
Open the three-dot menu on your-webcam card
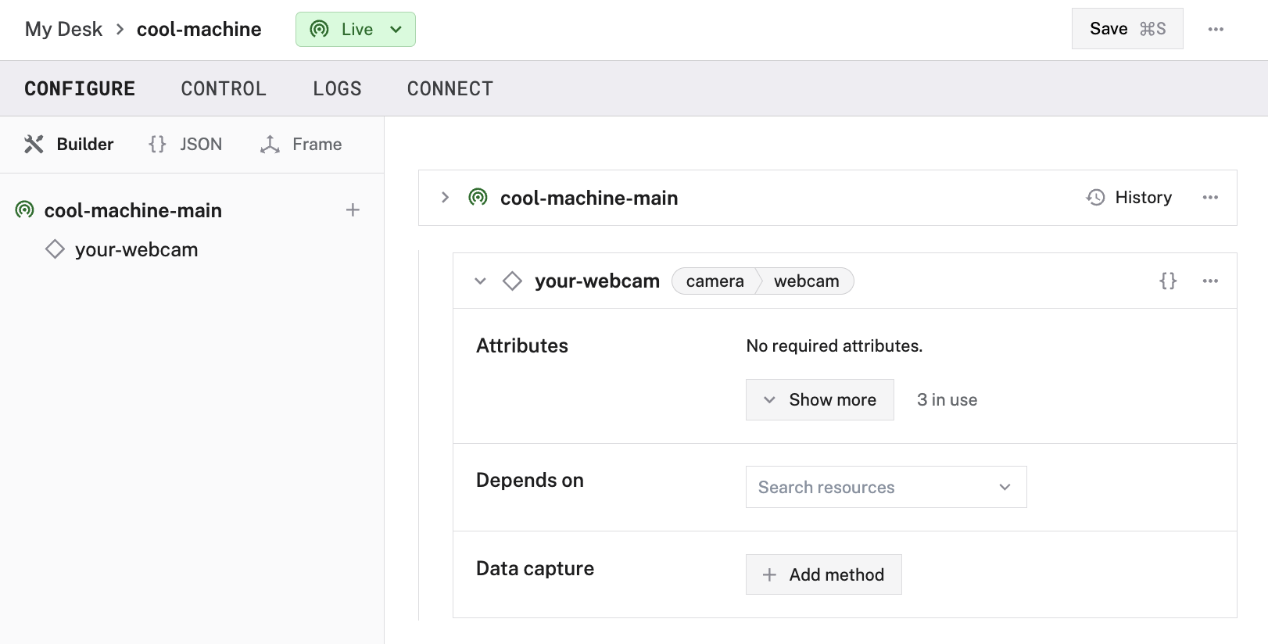coord(1210,281)
